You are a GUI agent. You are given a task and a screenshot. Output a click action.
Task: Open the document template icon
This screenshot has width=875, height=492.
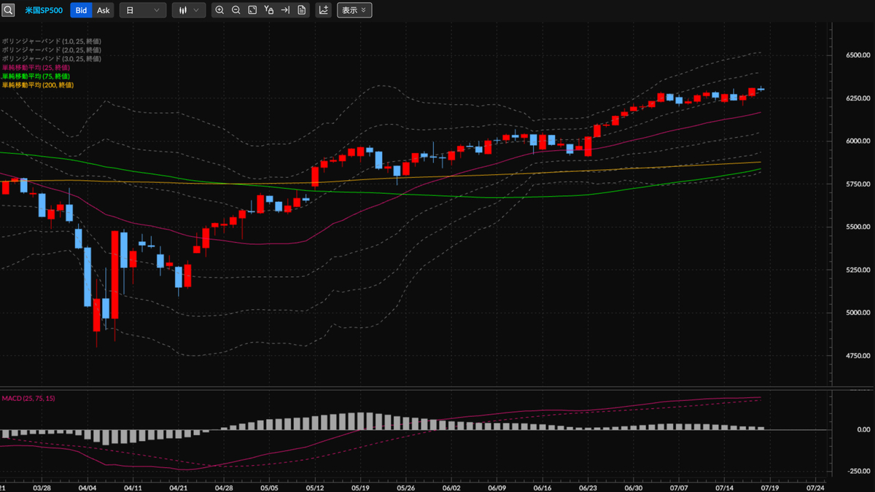click(x=301, y=10)
